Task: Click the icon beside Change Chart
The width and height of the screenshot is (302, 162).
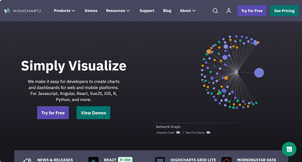Action: tap(178, 133)
